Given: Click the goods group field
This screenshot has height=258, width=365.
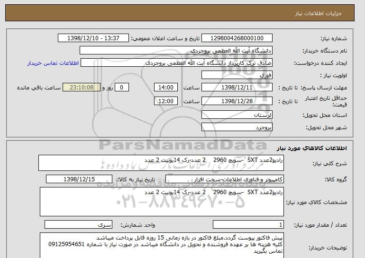Looking at the screenshot, I should click(x=225, y=179).
